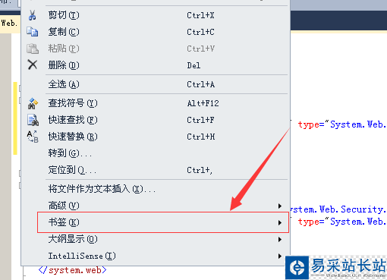387x280 pixels.
Task: Open the IntelliSense(I) submenu
Action: pyautogui.click(x=156, y=256)
